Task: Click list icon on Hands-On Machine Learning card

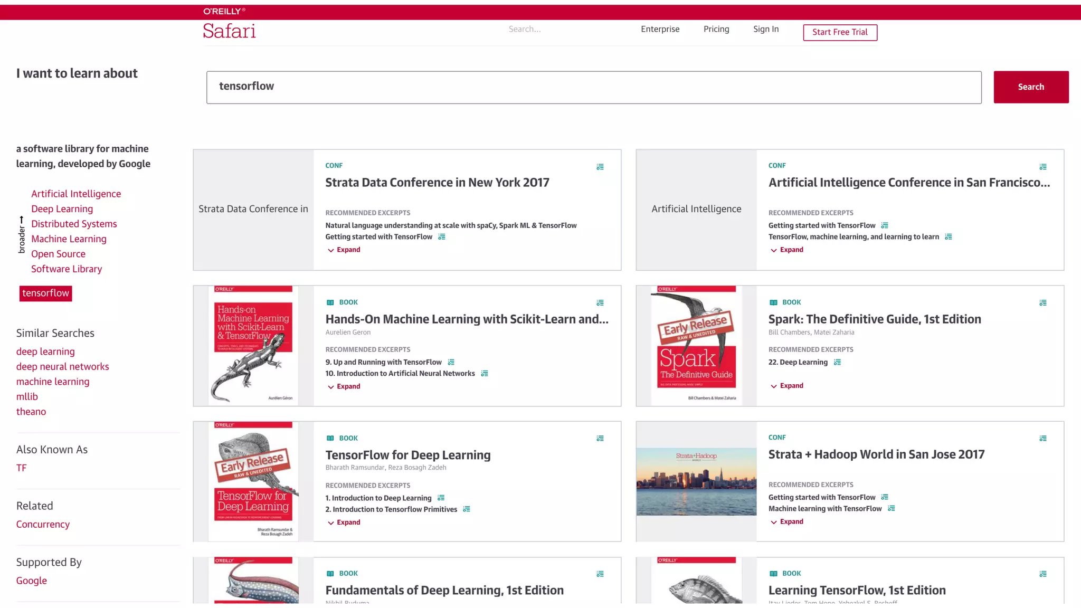Action: tap(600, 303)
